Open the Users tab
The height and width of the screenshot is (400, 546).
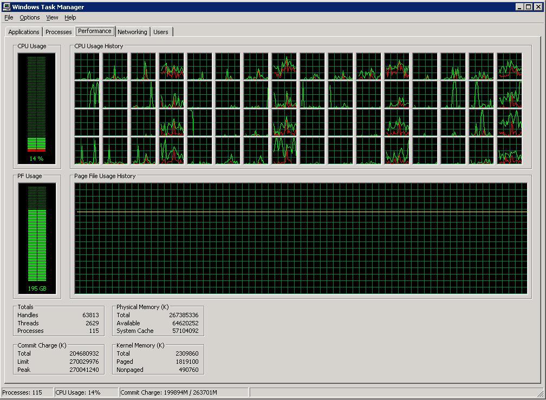tap(161, 32)
